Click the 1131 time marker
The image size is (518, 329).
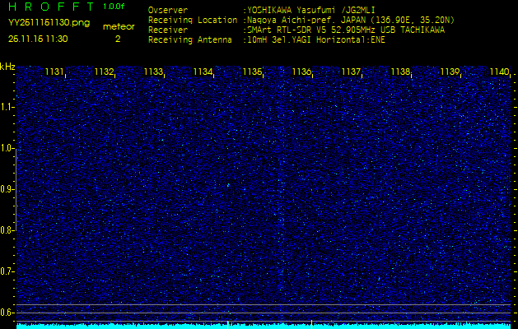pos(55,72)
